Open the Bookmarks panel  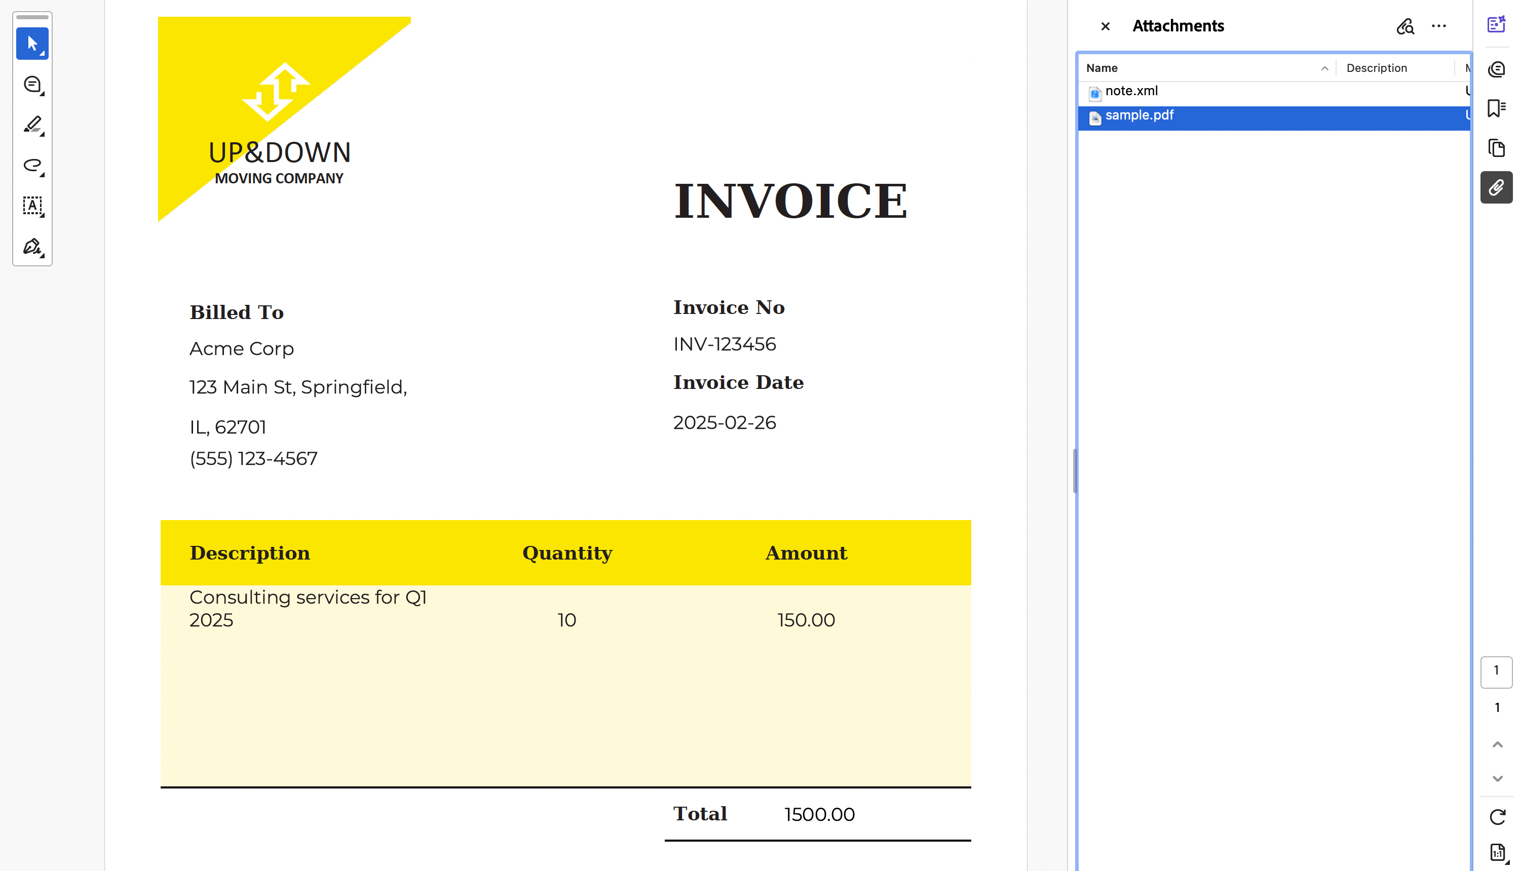[1497, 108]
